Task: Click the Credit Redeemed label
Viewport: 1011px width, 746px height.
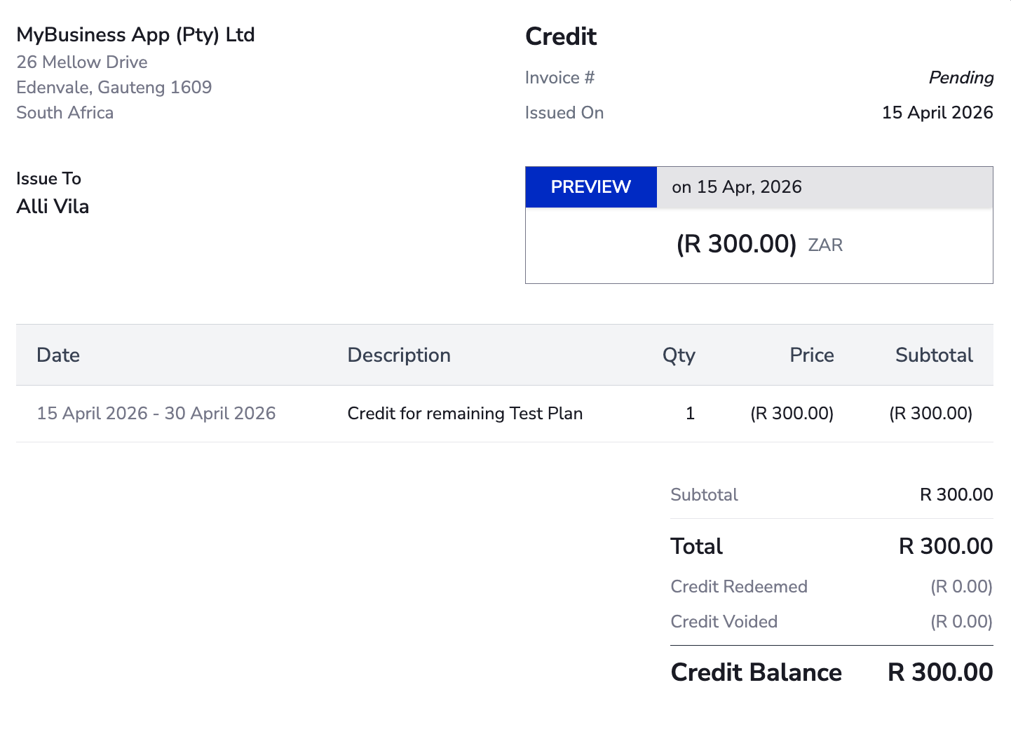Action: [739, 587]
